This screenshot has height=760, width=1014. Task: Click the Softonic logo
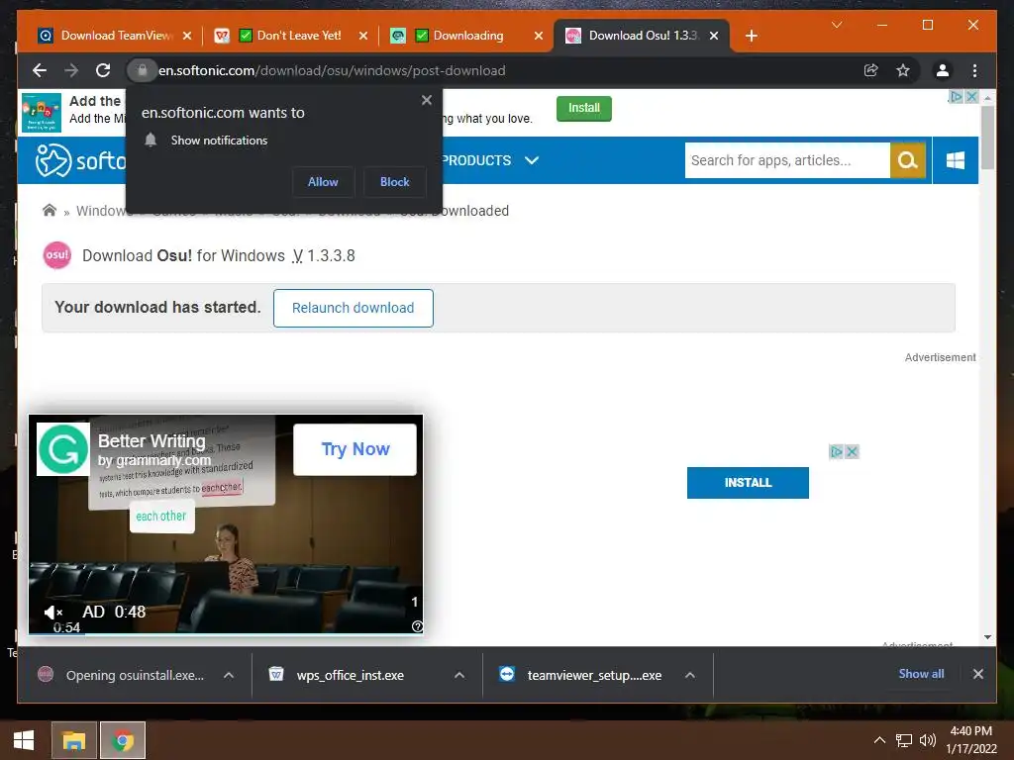80,160
